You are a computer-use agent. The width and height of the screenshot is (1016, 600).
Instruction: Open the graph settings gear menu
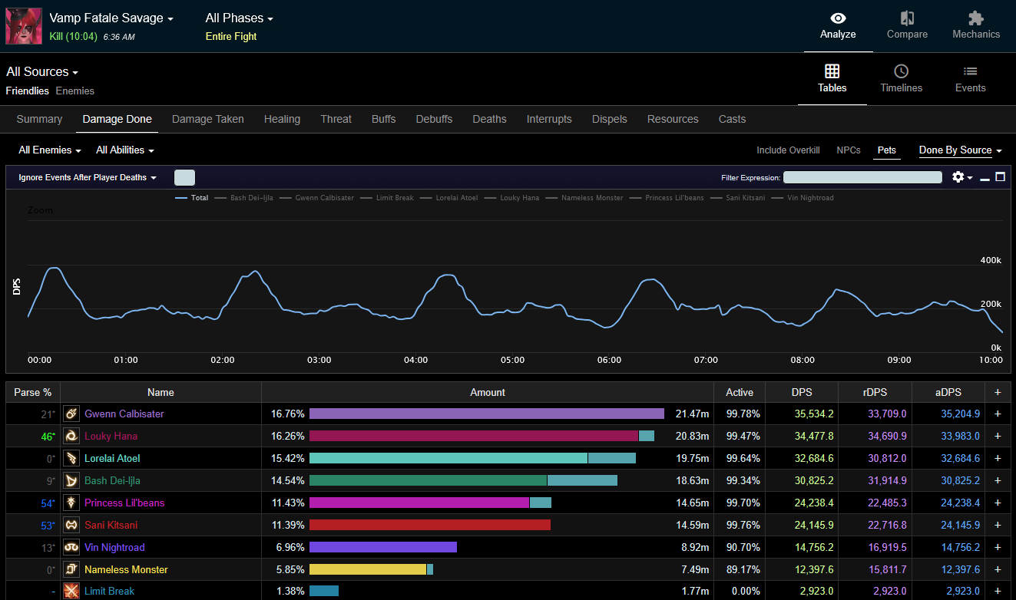coord(961,177)
